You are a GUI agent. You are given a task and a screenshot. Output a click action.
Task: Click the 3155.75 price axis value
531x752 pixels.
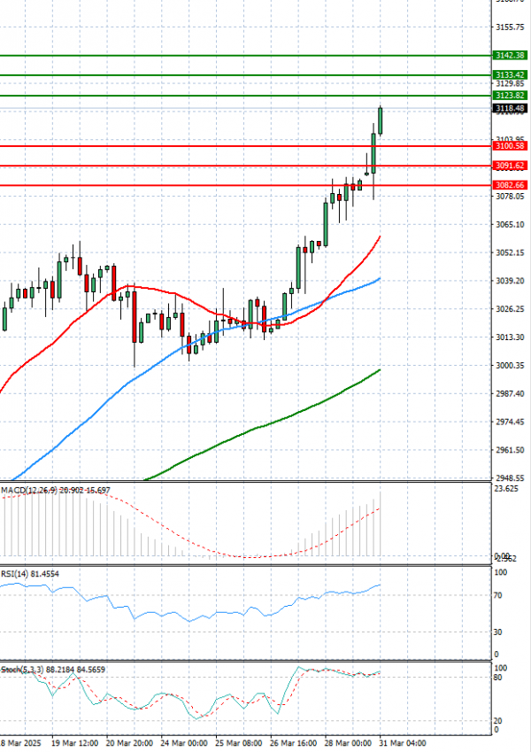(510, 27)
